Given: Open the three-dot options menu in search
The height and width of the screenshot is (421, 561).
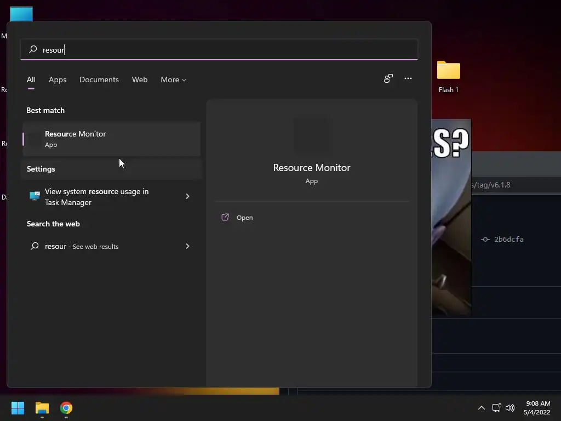Looking at the screenshot, I should pyautogui.click(x=408, y=78).
